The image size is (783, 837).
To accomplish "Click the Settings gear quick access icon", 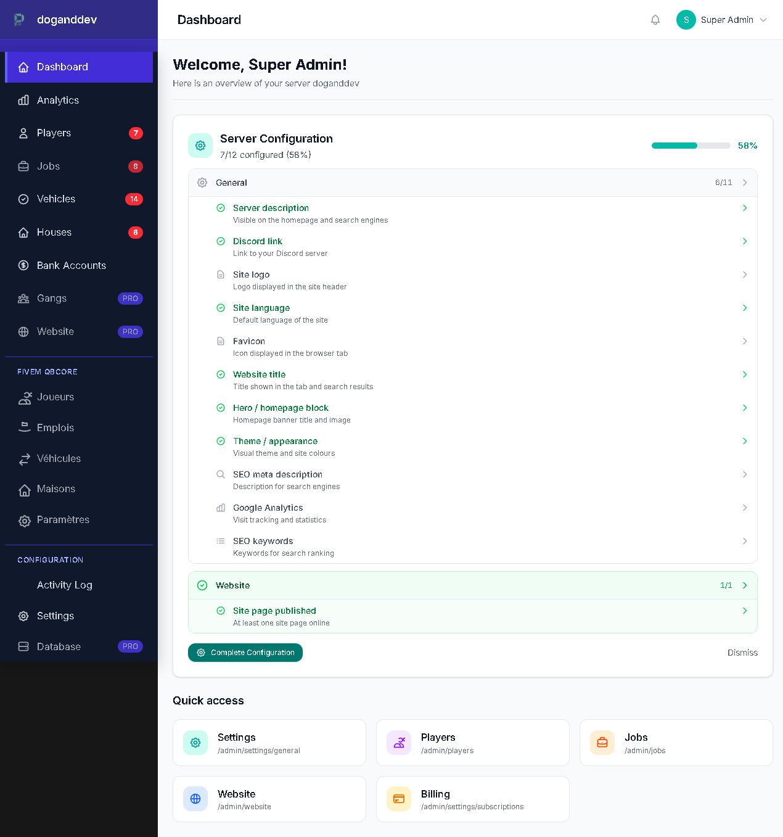I will point(195,743).
